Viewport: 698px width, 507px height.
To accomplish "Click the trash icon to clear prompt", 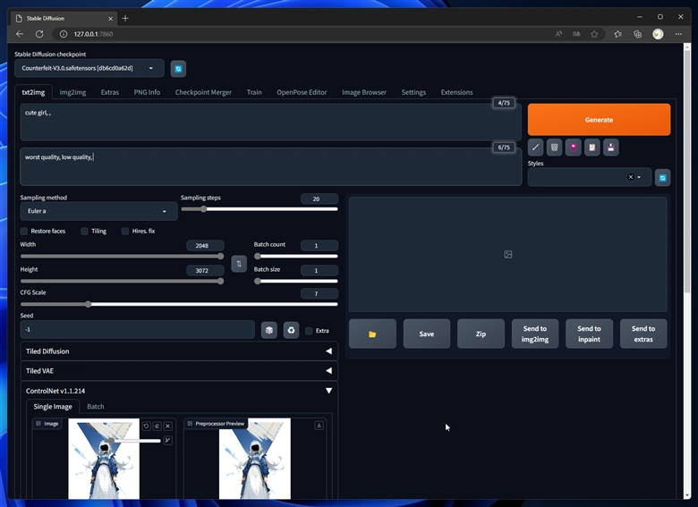I will click(554, 147).
